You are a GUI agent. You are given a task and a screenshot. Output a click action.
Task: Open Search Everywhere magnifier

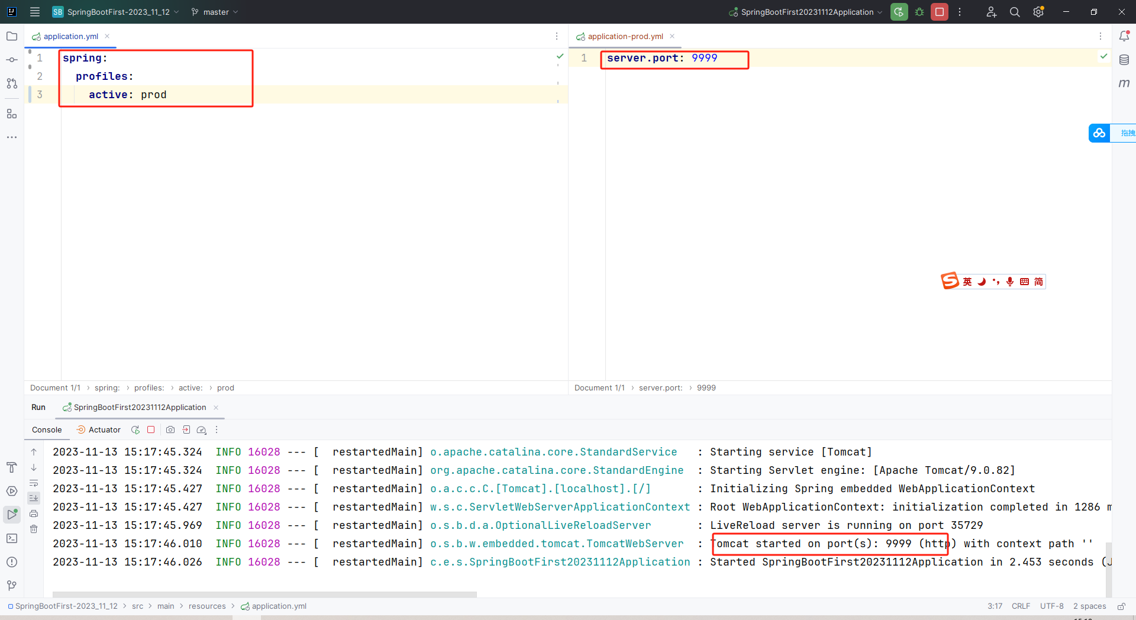[x=1015, y=12]
